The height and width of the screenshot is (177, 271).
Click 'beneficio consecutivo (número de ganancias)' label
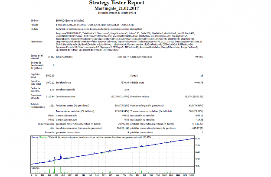pyautogui.click(x=78, y=128)
